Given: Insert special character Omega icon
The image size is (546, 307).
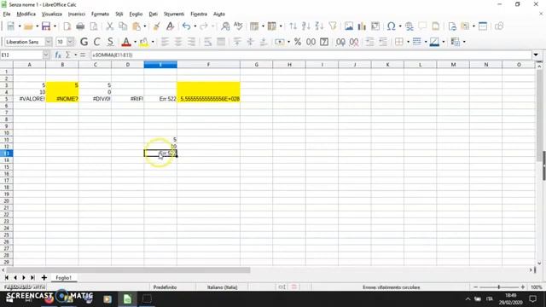Looking at the screenshot, I should [x=391, y=26].
